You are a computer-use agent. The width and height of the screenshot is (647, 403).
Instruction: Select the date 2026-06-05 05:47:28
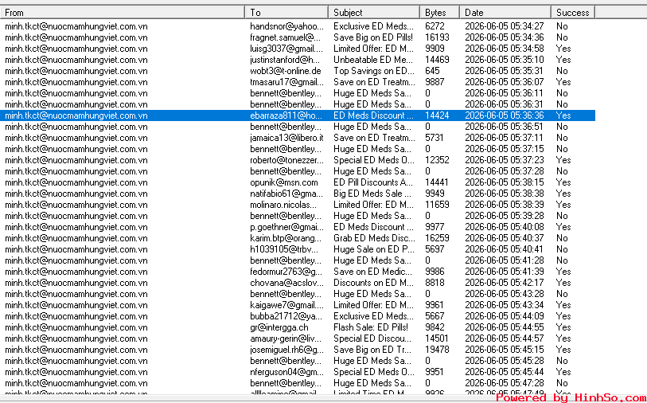tap(505, 383)
